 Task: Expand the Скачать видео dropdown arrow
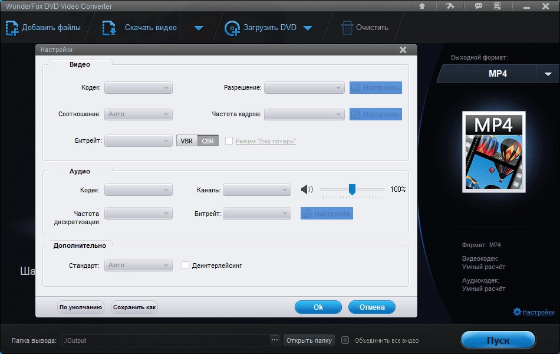[x=199, y=28]
